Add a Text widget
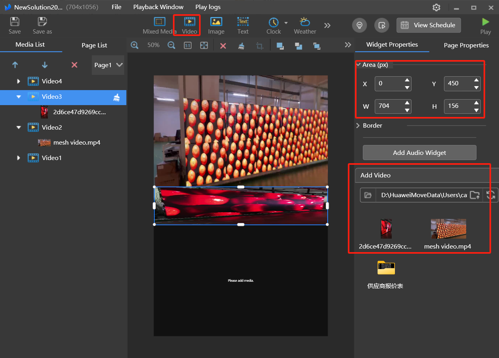 [x=243, y=25]
